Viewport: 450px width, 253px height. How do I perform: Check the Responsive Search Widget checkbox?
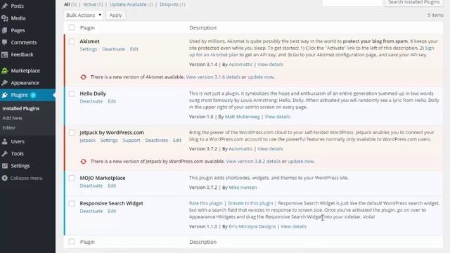tap(72, 203)
